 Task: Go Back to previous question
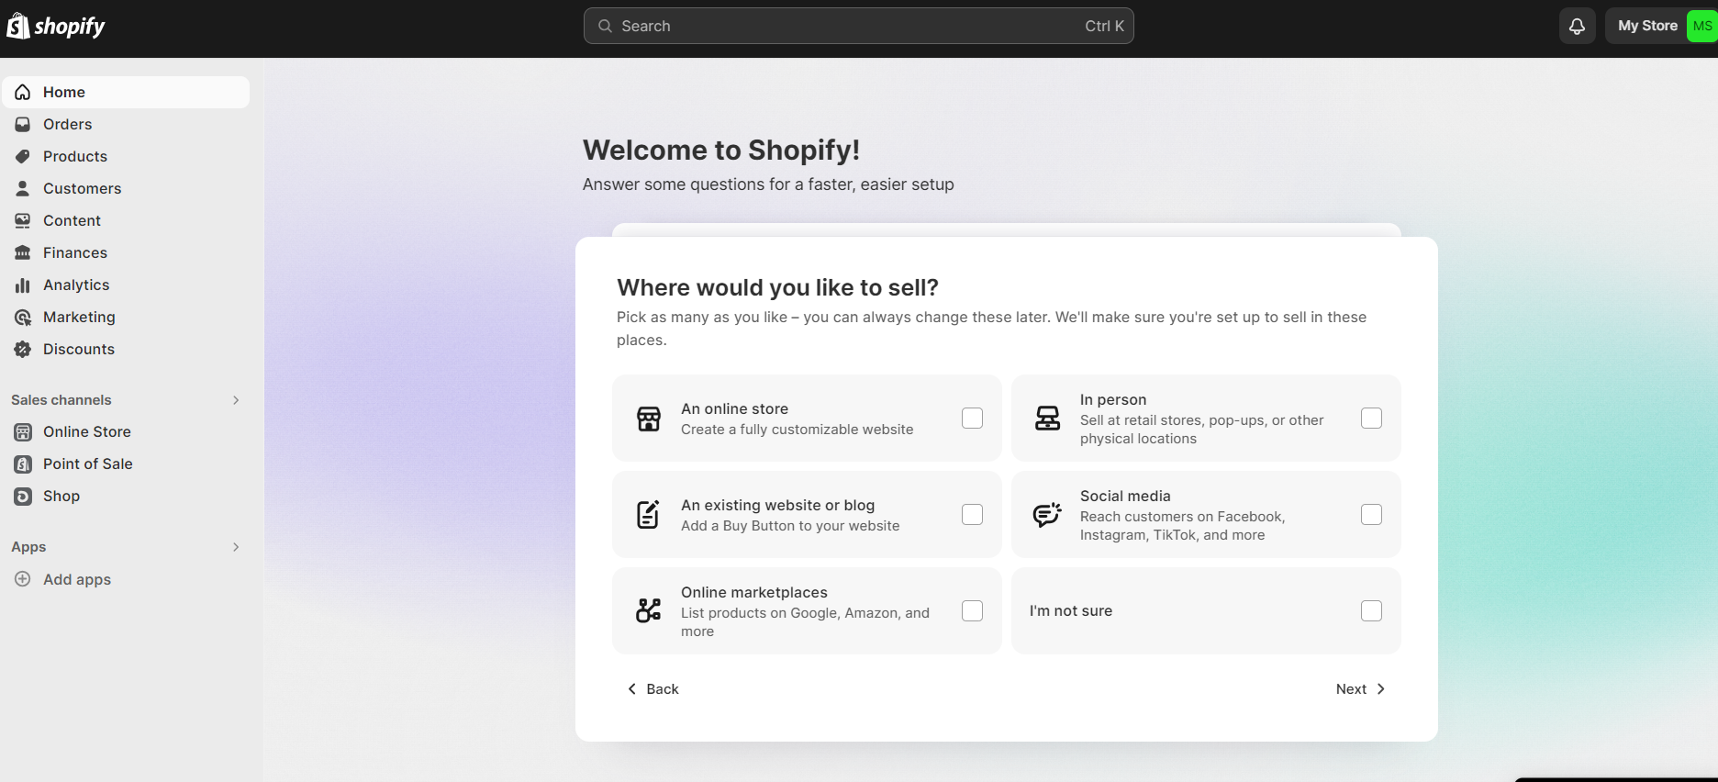(653, 689)
